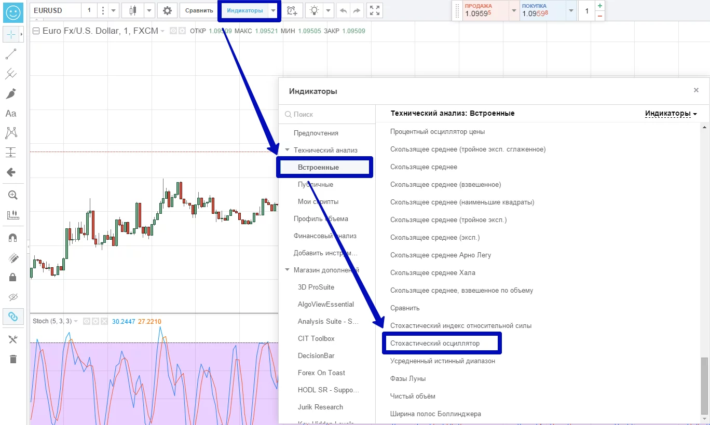710x425 pixels.
Task: Close the Индикаторы dialog
Action: click(x=696, y=90)
